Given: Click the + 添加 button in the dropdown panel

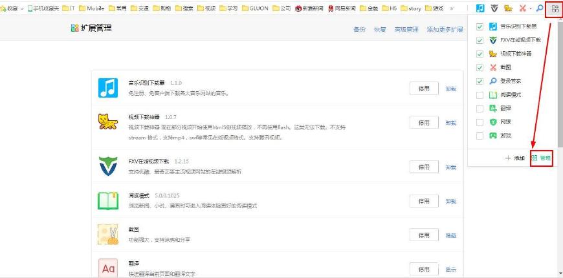Looking at the screenshot, I should coord(515,158).
